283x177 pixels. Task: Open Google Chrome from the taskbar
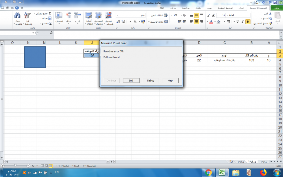(x=209, y=172)
